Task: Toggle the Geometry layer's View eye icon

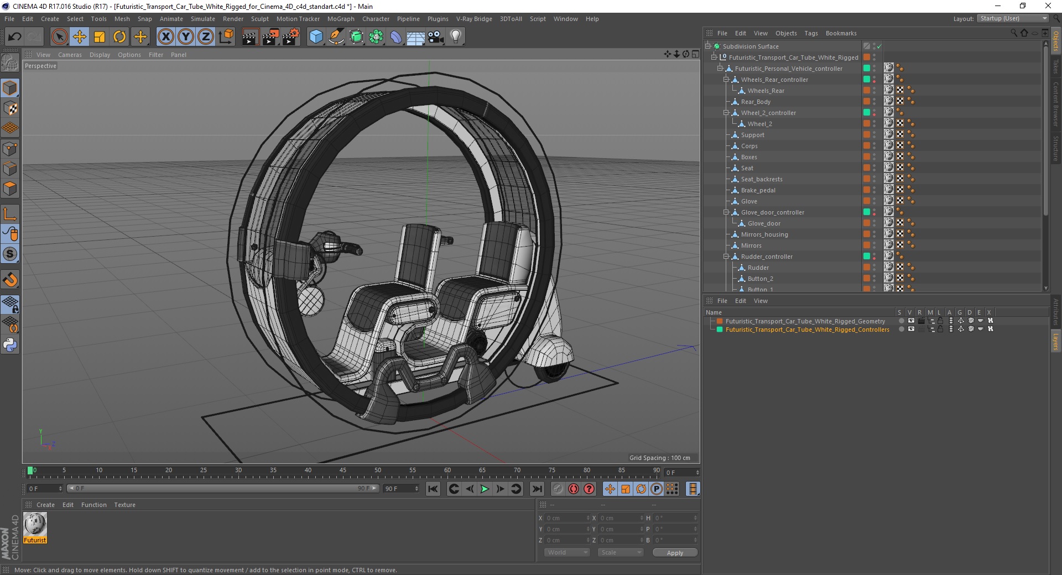Action: tap(911, 321)
